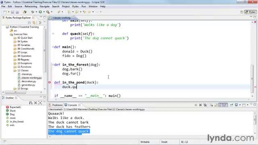This screenshot has height=145, width=258.
Task: Toggle Scroll Lock in Console toolbar
Action: click(216, 105)
